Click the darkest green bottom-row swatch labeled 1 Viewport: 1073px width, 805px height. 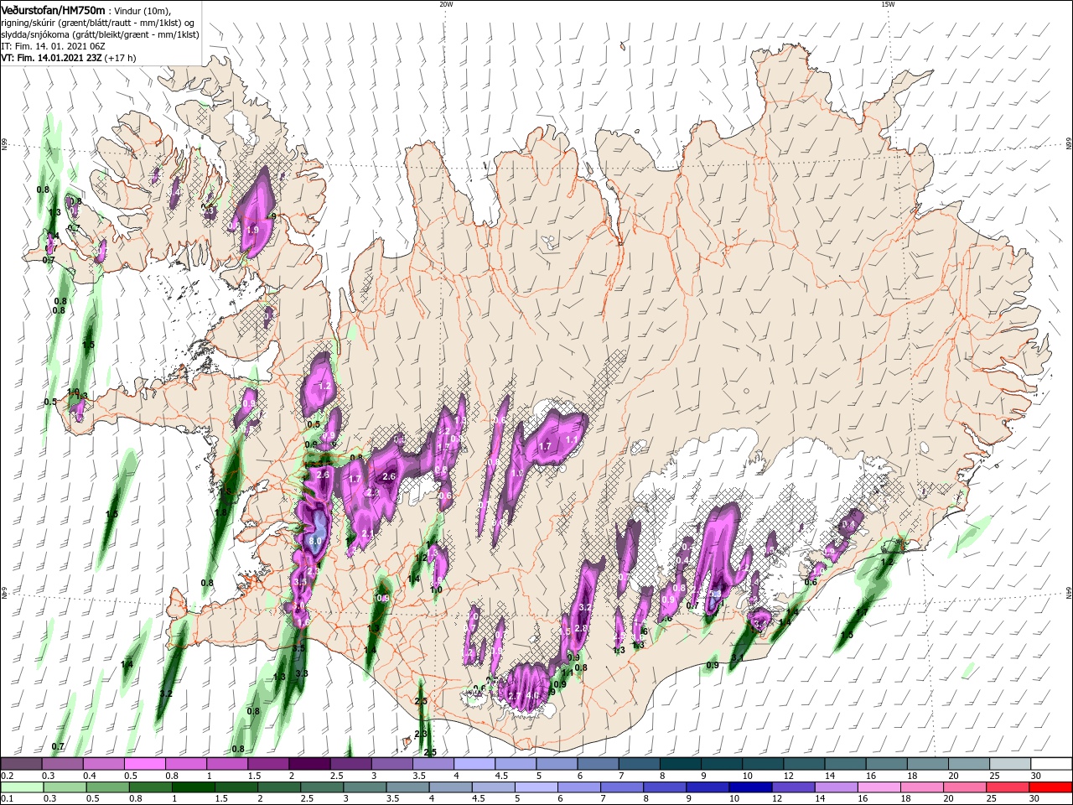[x=193, y=787]
